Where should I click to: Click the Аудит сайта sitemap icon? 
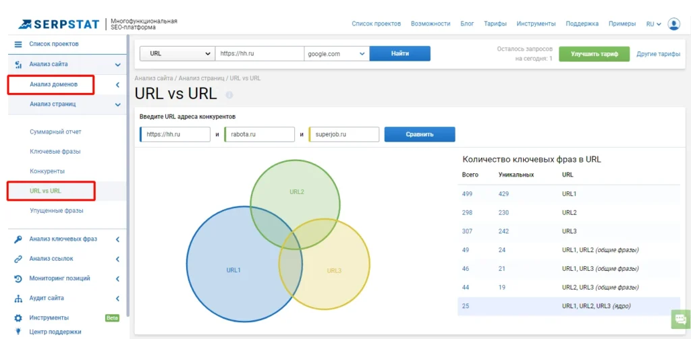point(18,299)
